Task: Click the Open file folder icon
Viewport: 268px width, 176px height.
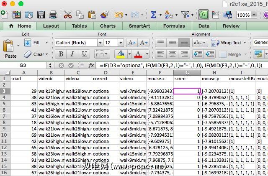Action: [29, 15]
